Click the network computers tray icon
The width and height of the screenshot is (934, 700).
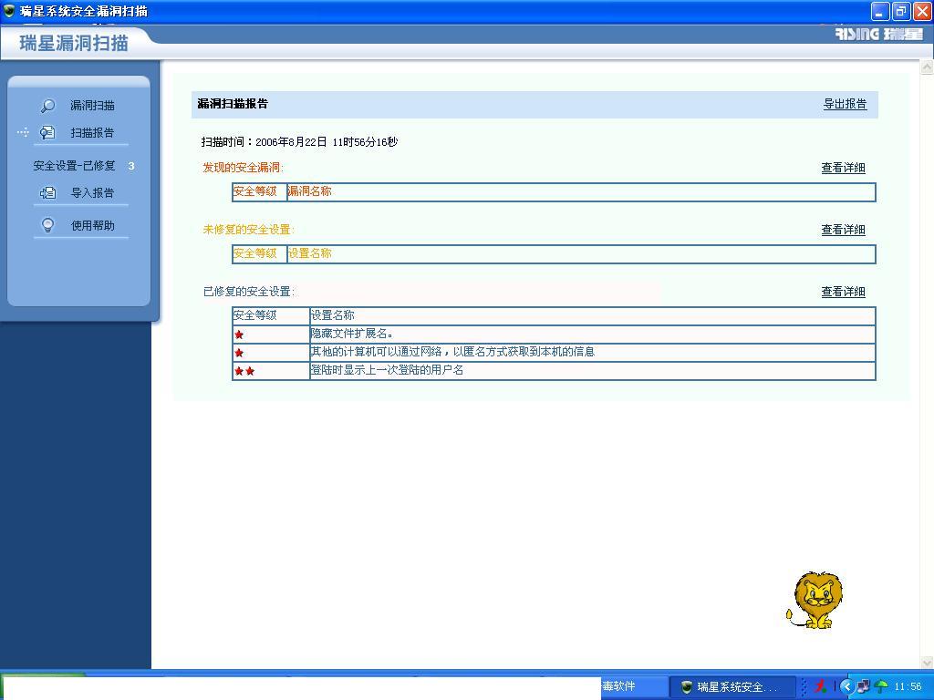point(863,687)
